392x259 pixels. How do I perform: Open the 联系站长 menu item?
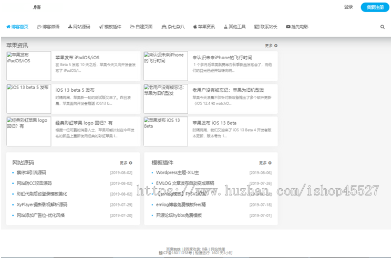tap(266, 27)
